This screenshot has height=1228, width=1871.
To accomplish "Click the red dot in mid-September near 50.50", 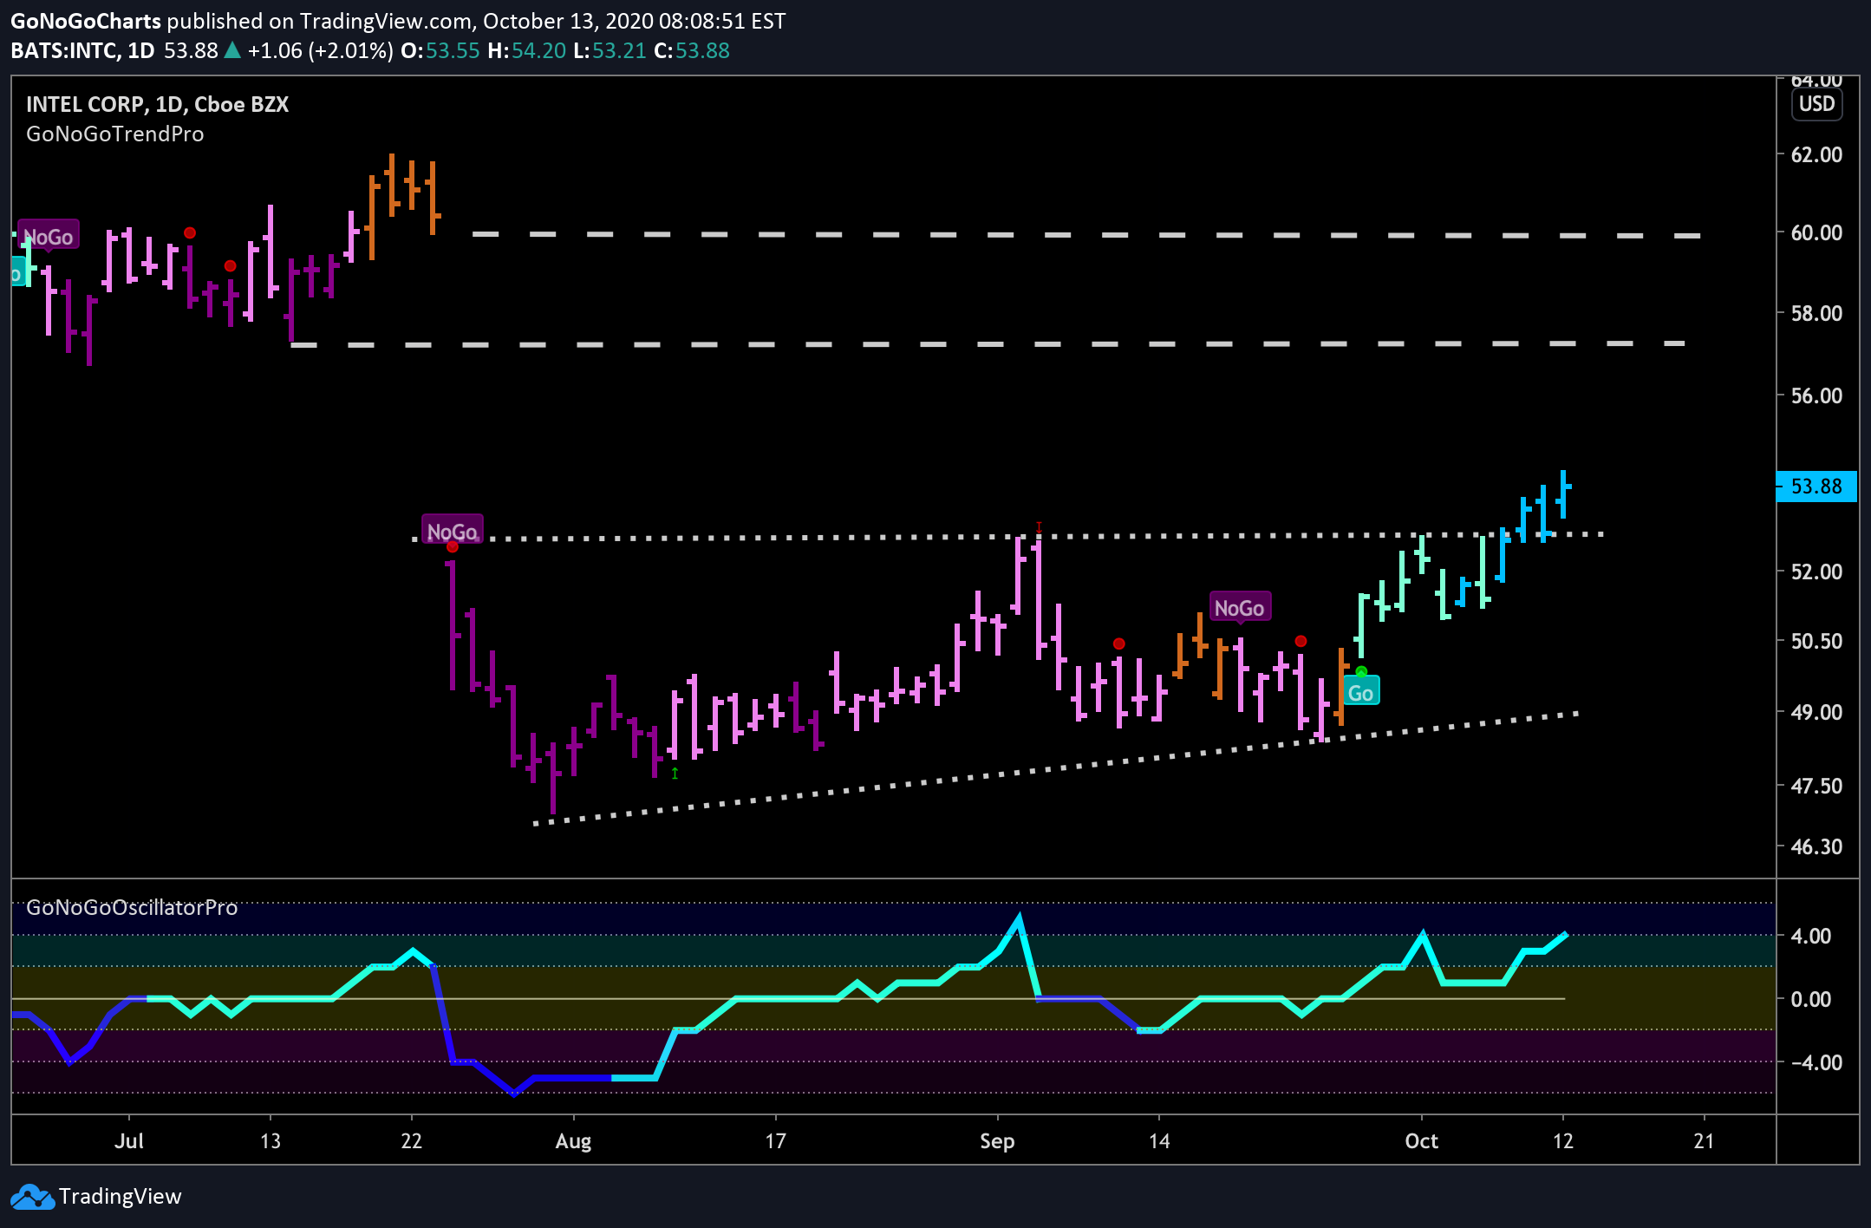I will 1118,643.
